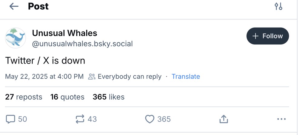The image size is (298, 135).
Task: View who can reply via "Everybody can reply"
Action: (x=129, y=77)
